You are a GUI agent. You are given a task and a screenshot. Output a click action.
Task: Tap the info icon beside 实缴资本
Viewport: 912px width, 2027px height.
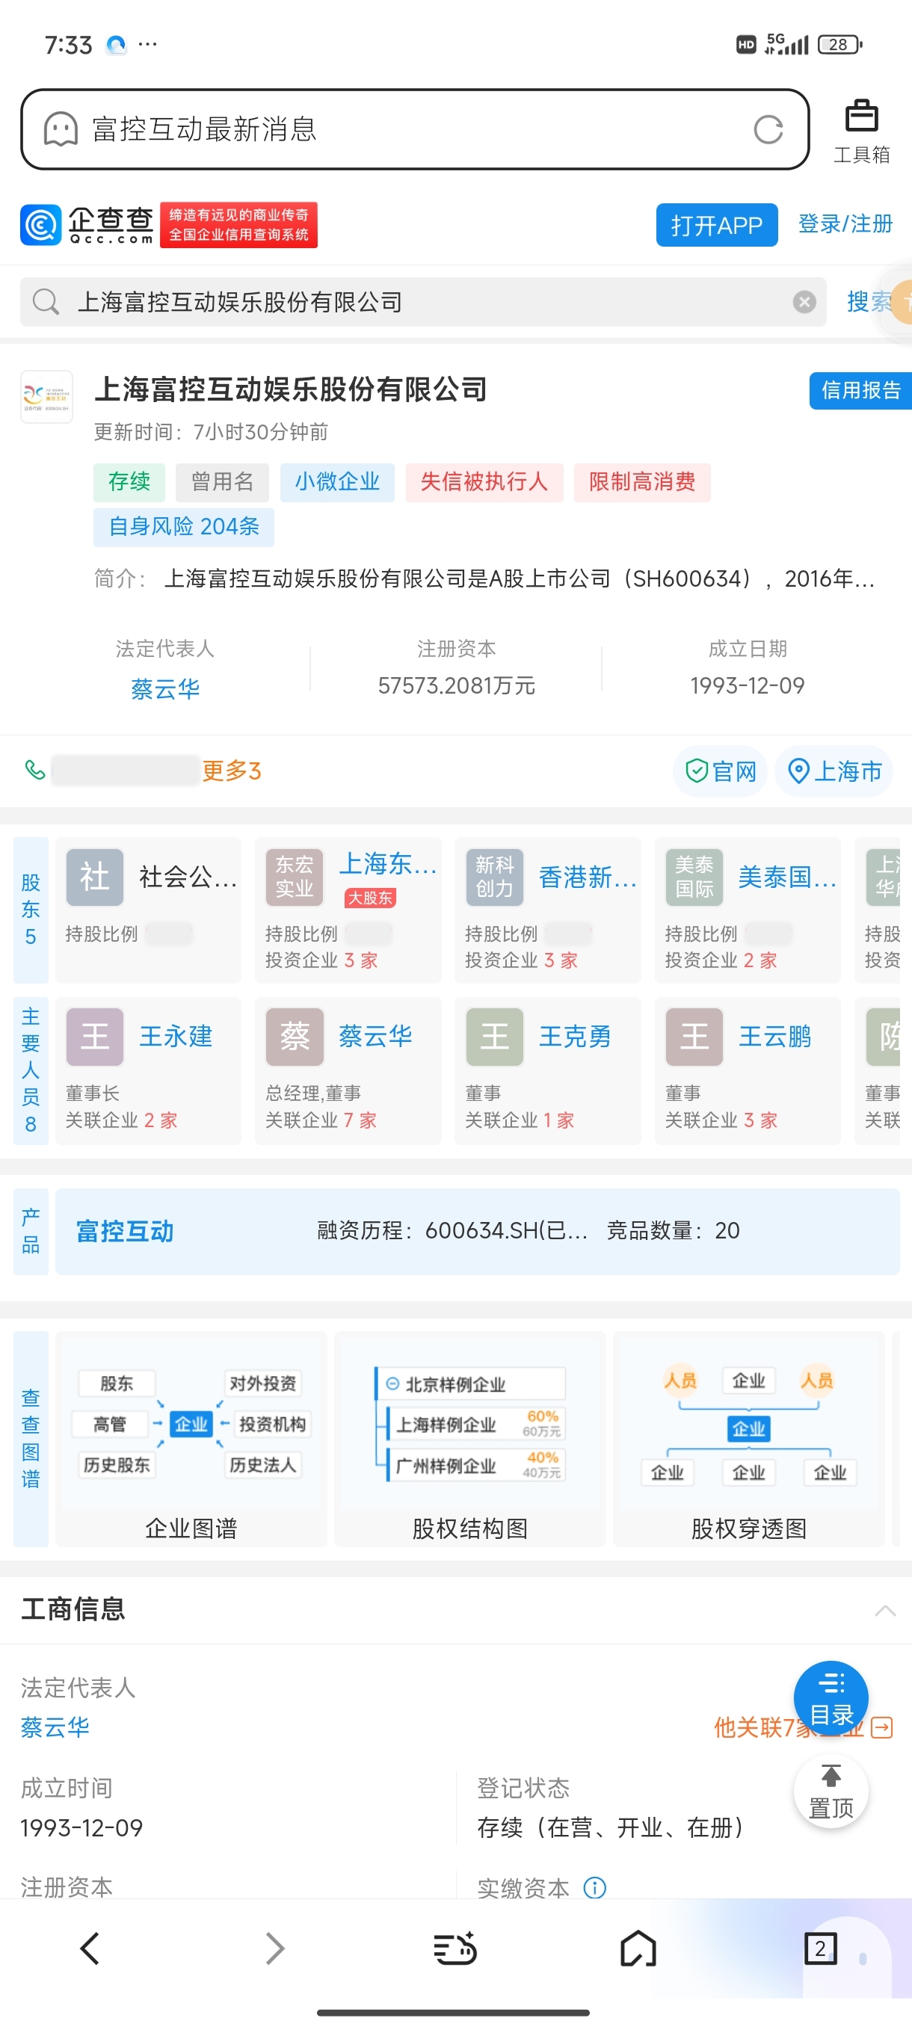(x=595, y=1887)
